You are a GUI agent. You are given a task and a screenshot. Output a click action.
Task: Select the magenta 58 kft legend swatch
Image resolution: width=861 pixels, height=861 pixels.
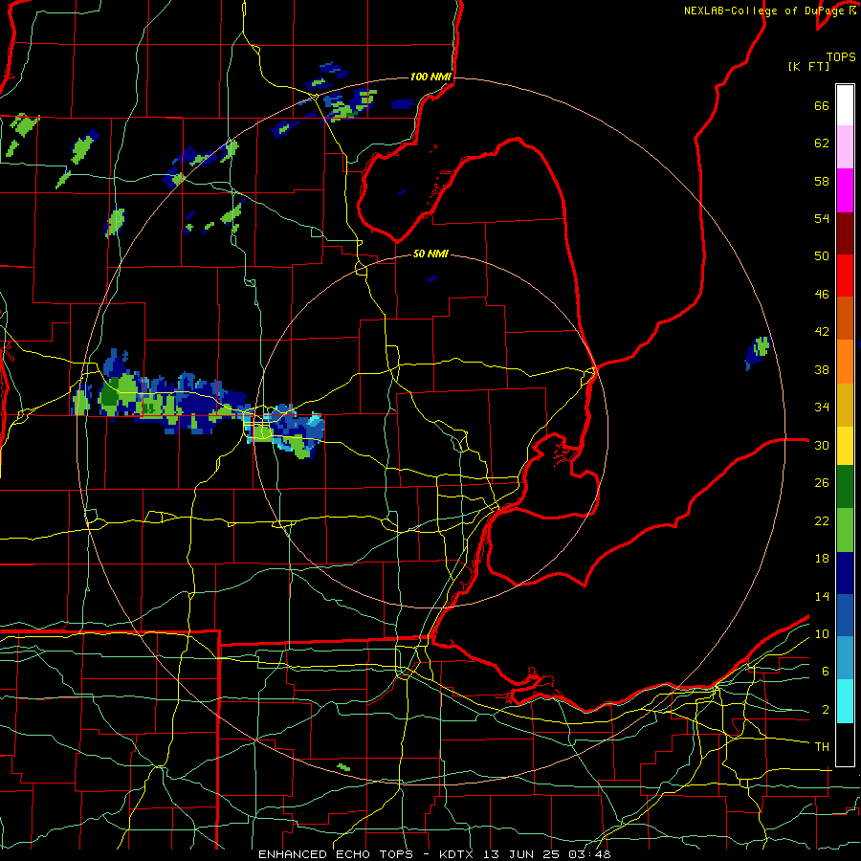[845, 190]
